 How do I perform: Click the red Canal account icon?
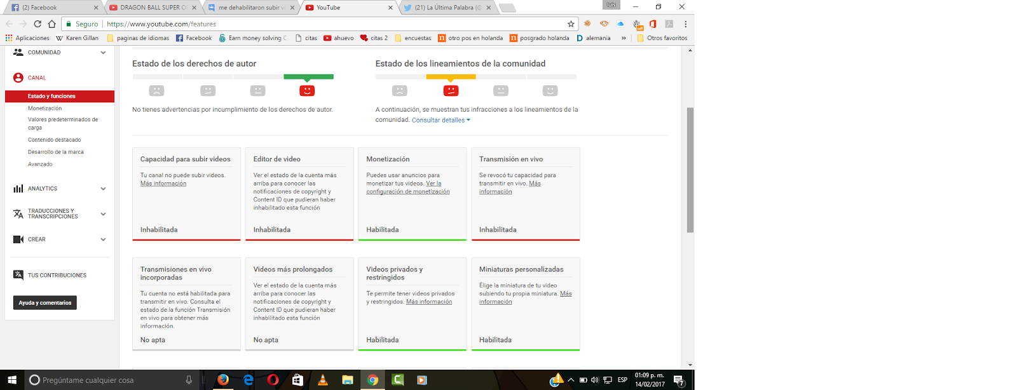click(18, 77)
